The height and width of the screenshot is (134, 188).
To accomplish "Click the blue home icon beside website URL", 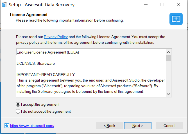I will (7, 126).
